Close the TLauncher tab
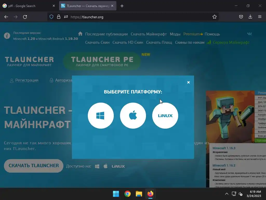 [x=112, y=6]
